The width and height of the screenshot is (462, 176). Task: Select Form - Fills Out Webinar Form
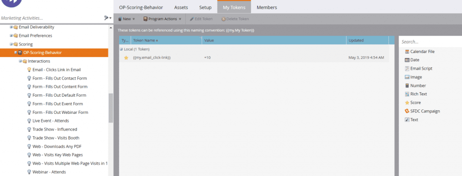click(60, 112)
